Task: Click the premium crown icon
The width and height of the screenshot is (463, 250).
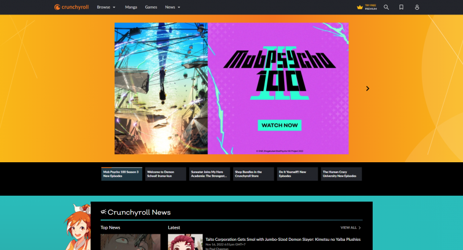Action: click(x=359, y=7)
